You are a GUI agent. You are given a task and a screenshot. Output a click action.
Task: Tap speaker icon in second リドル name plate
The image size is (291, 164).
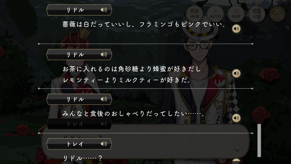[x=104, y=54]
